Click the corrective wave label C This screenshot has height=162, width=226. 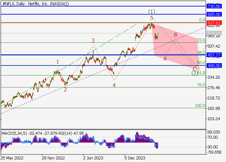pos(194,69)
